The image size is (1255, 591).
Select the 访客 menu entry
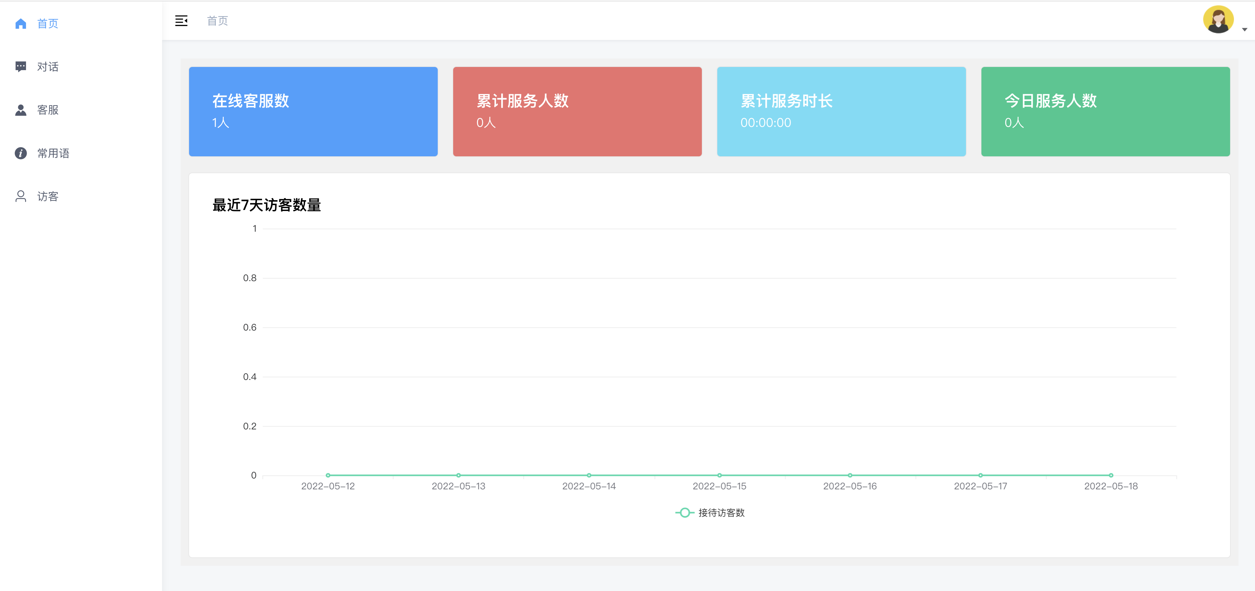tap(48, 196)
